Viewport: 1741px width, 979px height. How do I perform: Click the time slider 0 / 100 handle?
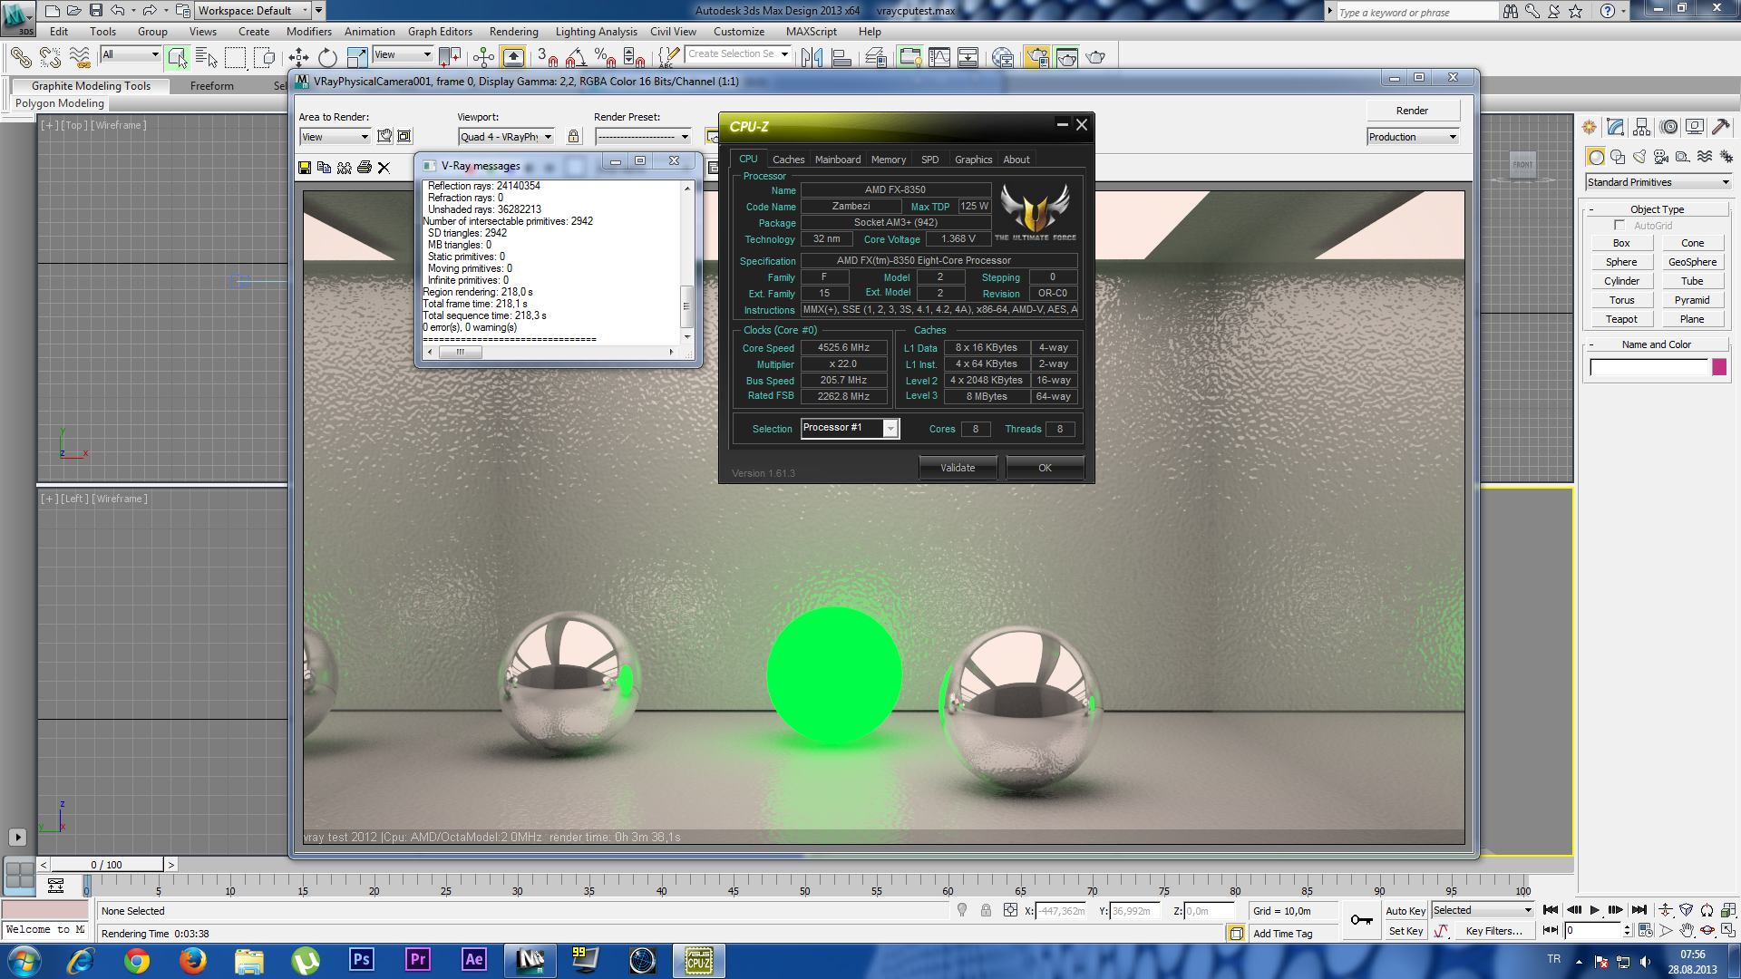[106, 865]
